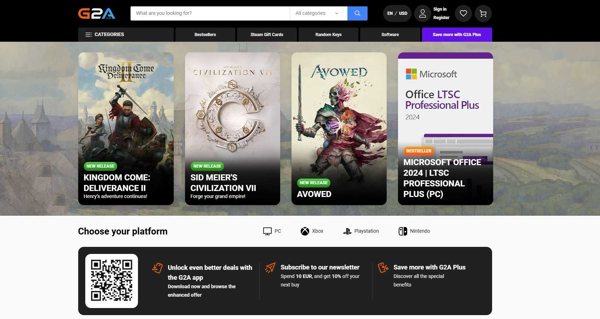This screenshot has height=319, width=600.
Task: Click 'Discover all the special benefits' text
Action: coord(419,280)
